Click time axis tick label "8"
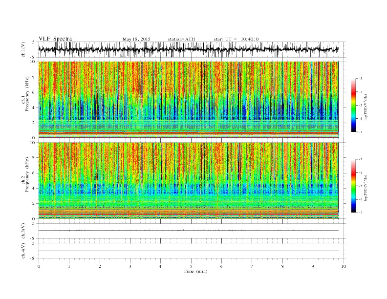This screenshot has width=387, height=299. 282,266
